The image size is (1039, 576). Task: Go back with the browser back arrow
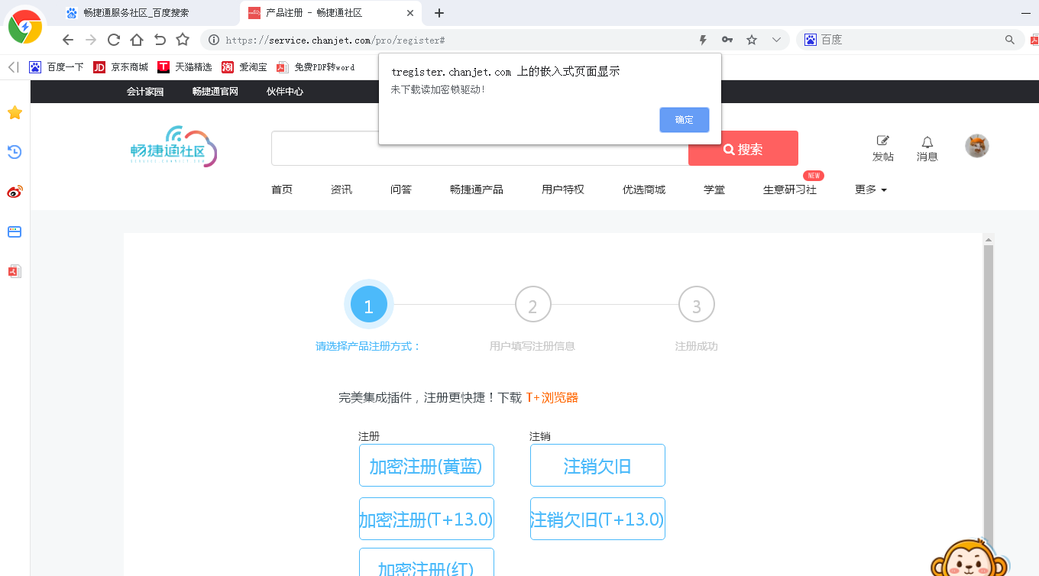click(x=68, y=40)
